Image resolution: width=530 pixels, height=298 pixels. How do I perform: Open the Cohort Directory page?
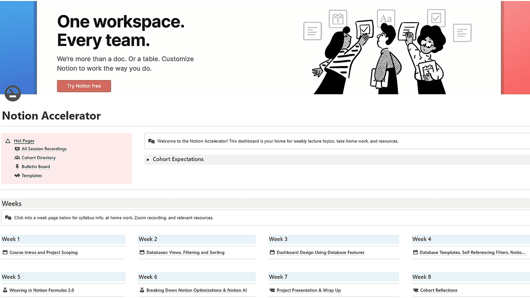pyautogui.click(x=39, y=158)
